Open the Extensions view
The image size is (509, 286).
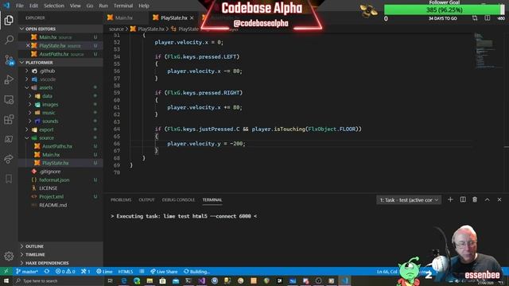(x=9, y=119)
